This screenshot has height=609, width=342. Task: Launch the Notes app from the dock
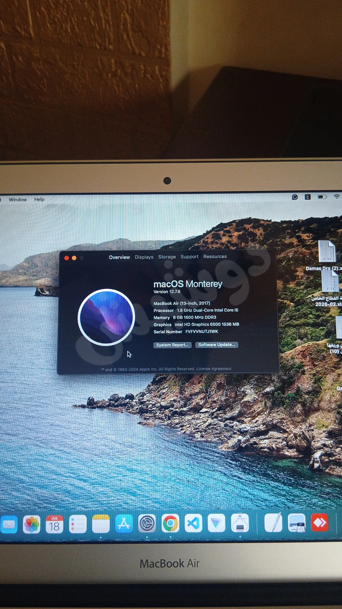(x=101, y=524)
